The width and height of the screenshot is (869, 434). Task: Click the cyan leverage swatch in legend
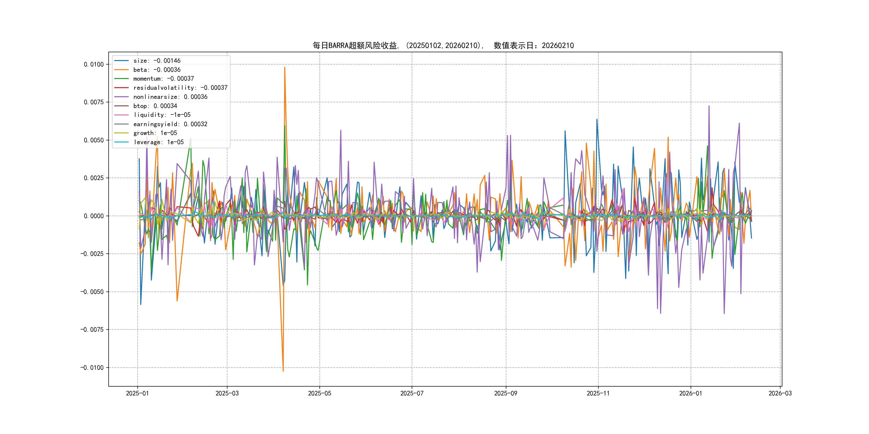pyautogui.click(x=121, y=142)
